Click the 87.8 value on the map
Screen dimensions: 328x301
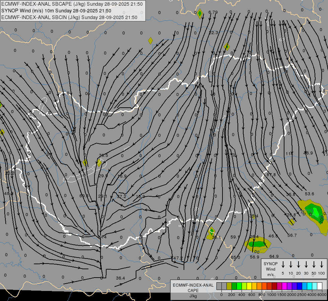[x=271, y=175]
